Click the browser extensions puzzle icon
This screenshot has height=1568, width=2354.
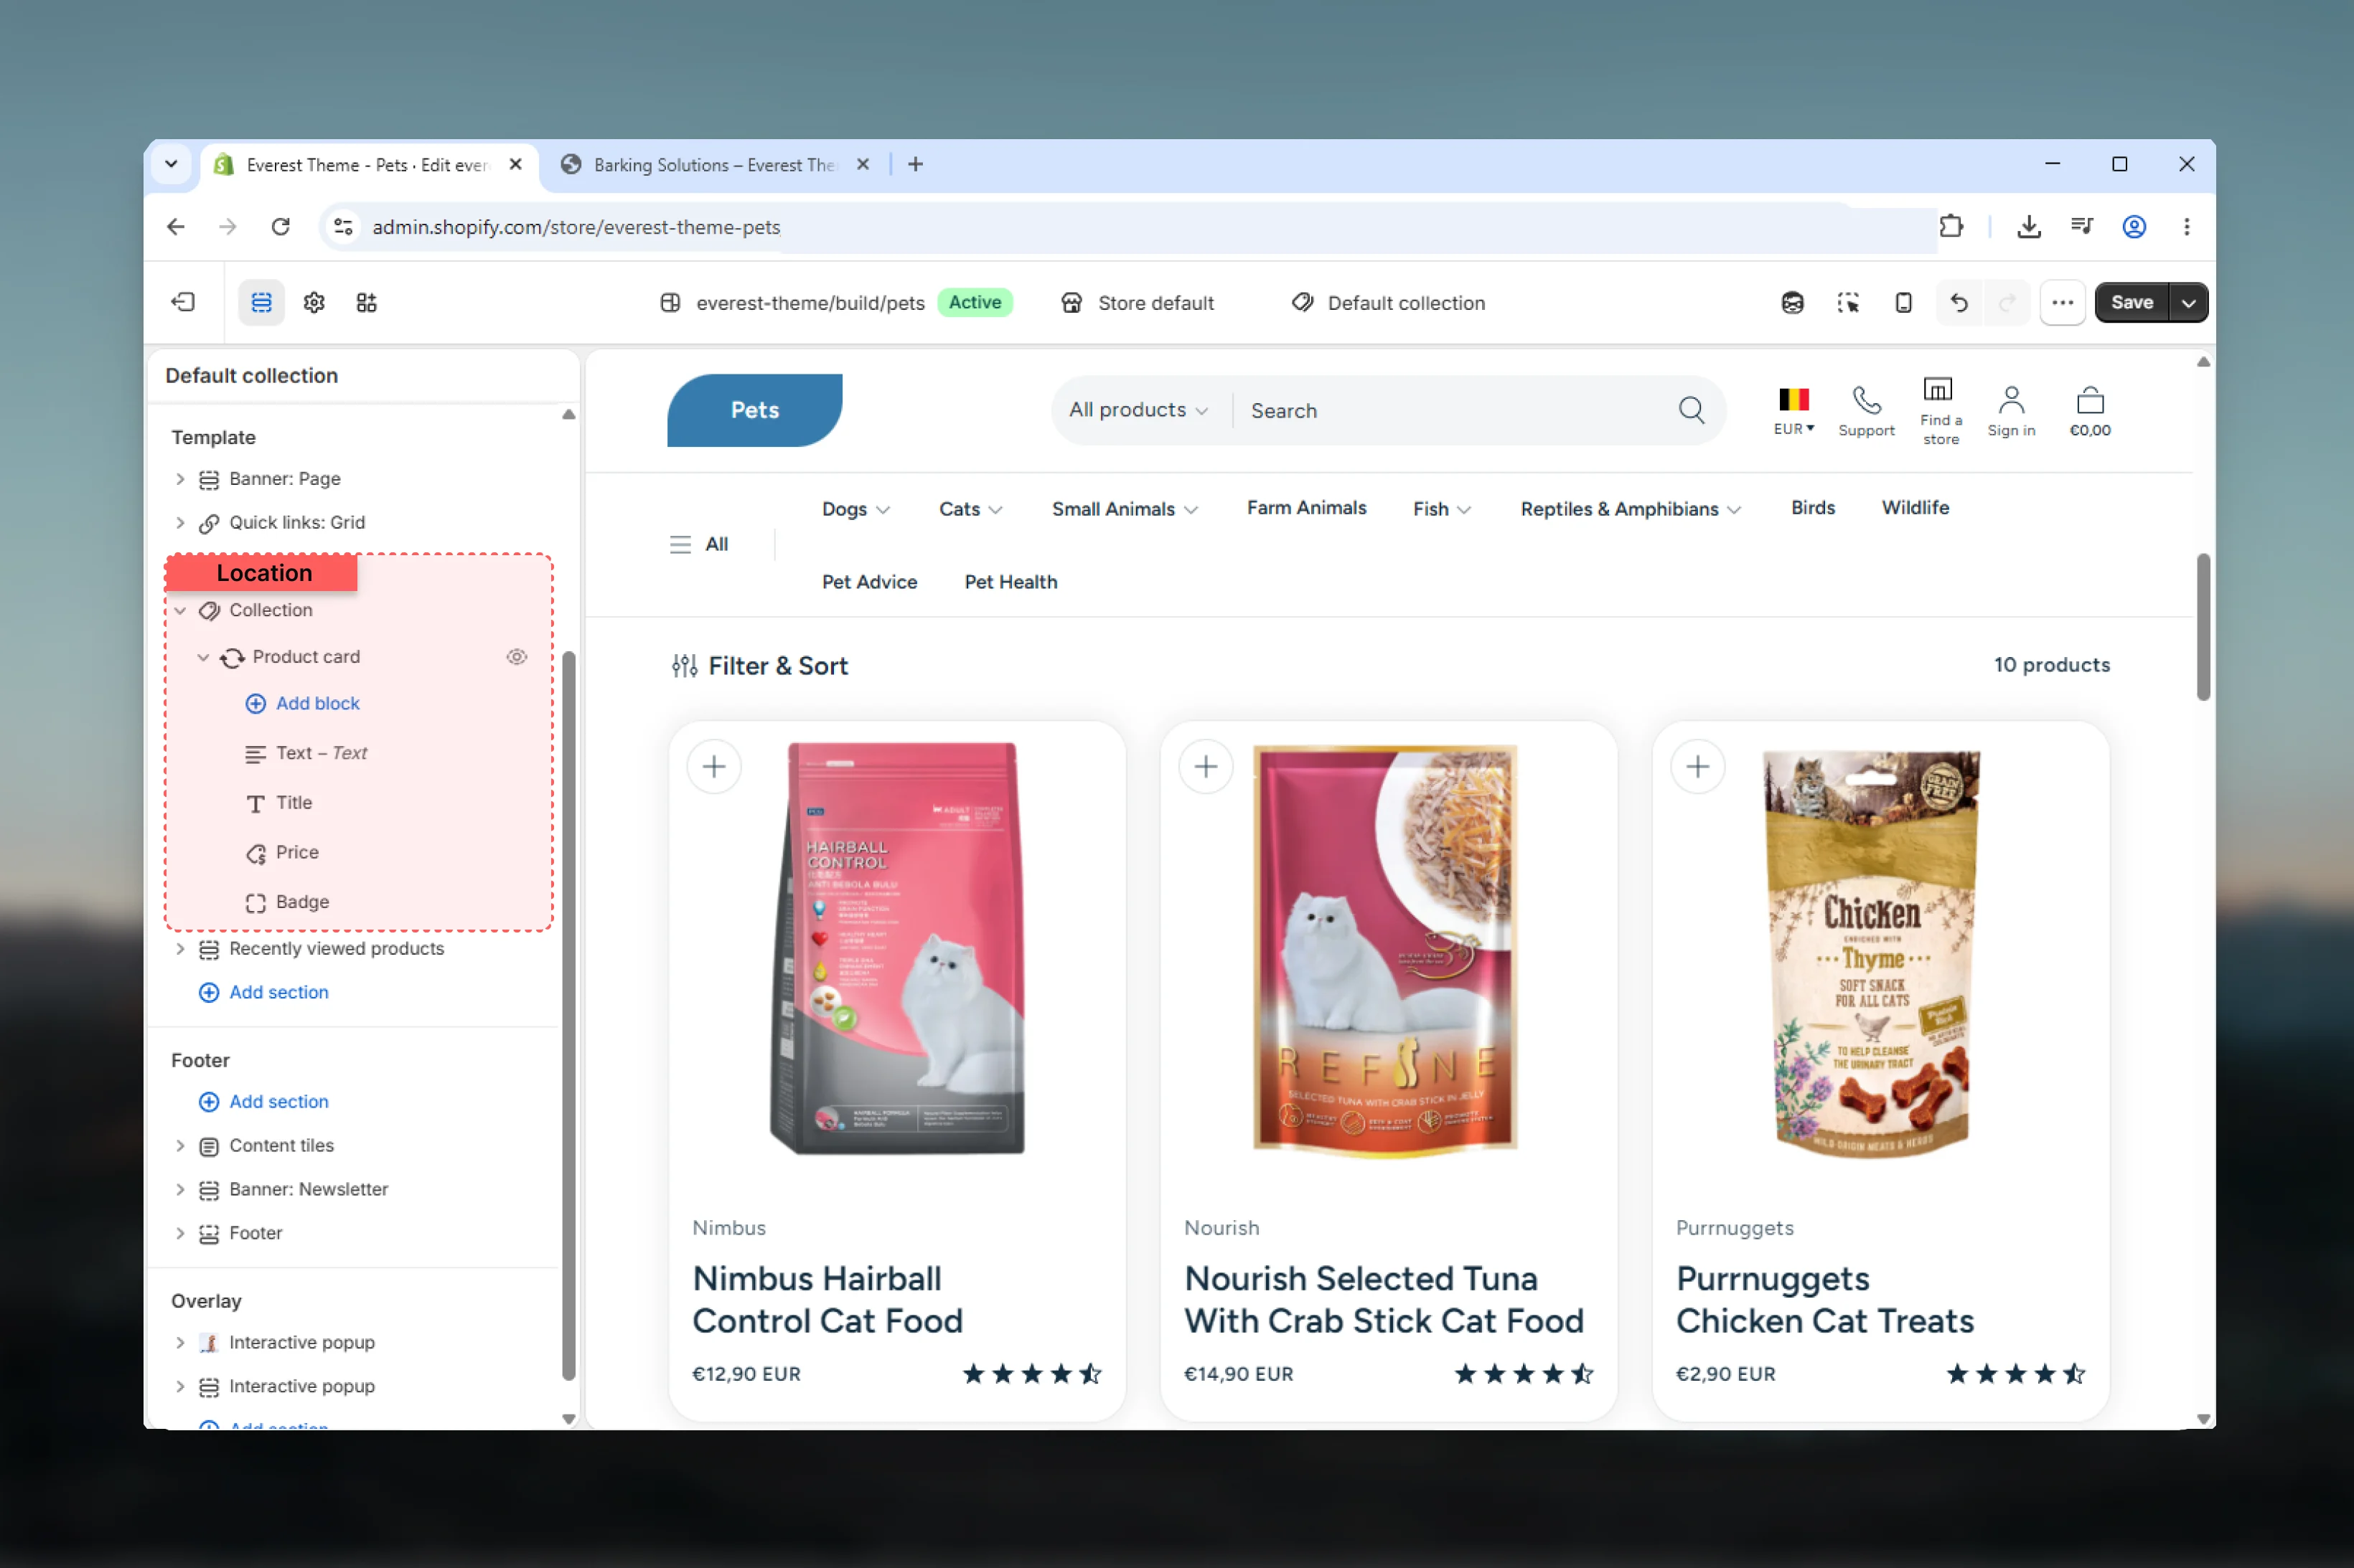tap(1950, 227)
